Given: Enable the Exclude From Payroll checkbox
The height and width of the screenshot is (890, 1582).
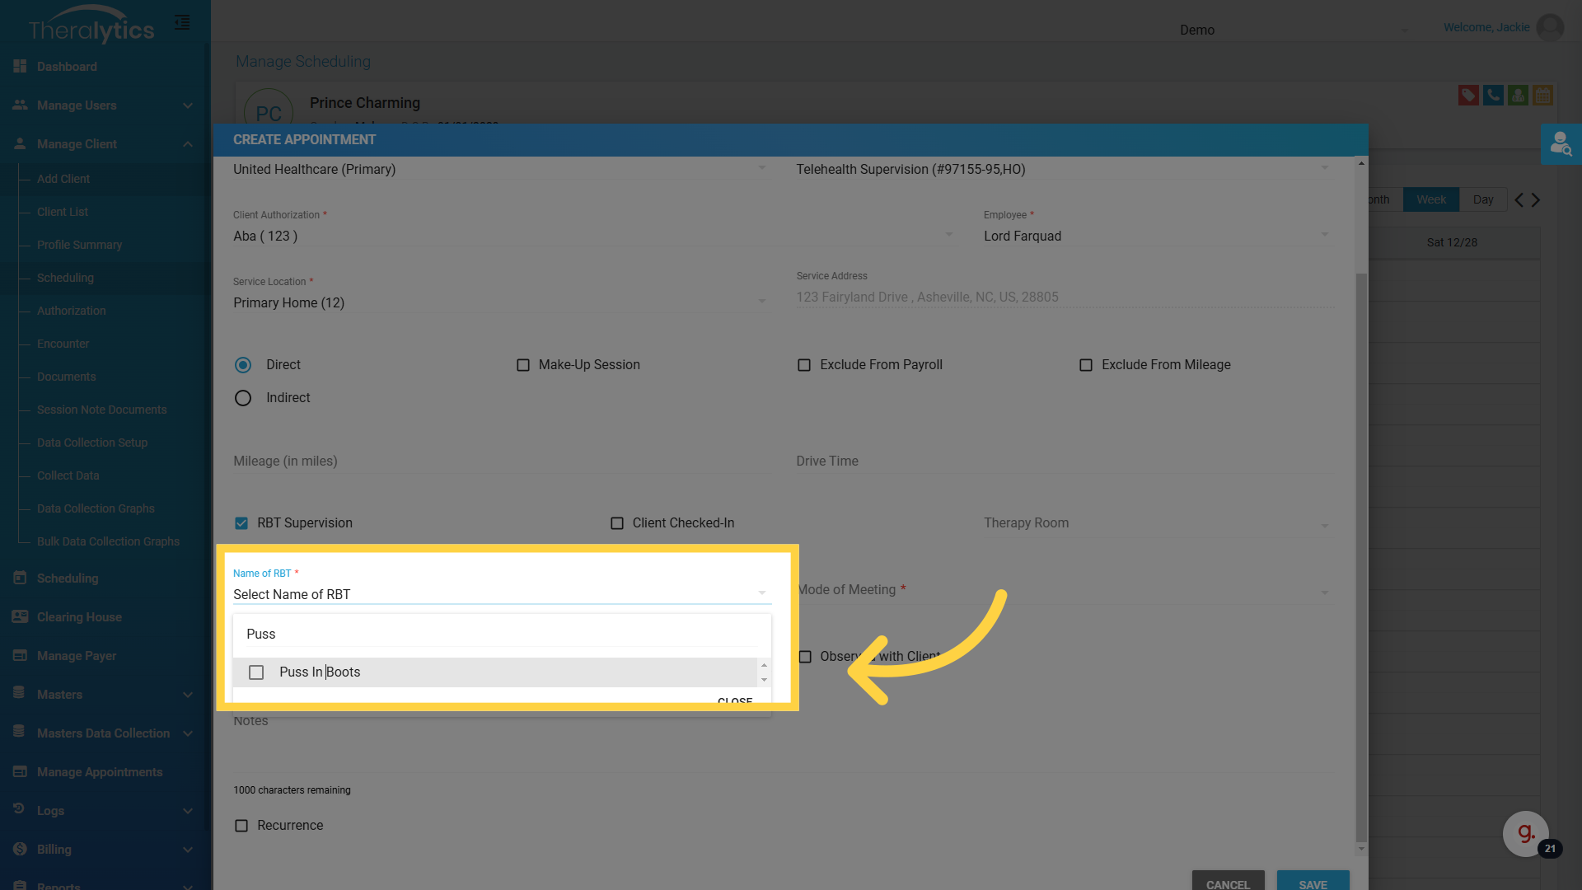Looking at the screenshot, I should (x=804, y=365).
